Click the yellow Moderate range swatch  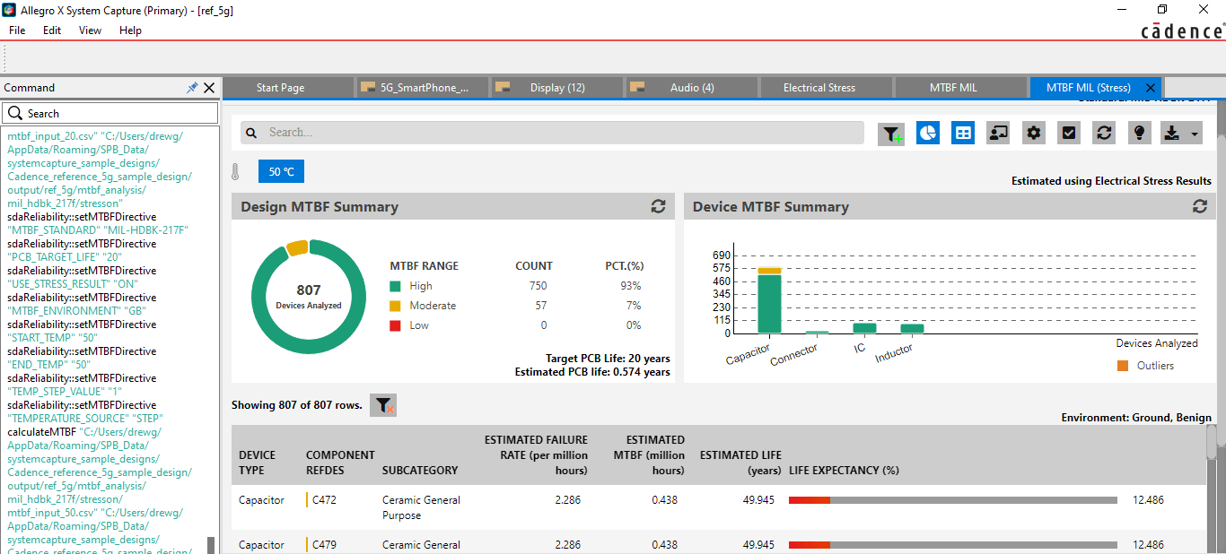tap(395, 306)
